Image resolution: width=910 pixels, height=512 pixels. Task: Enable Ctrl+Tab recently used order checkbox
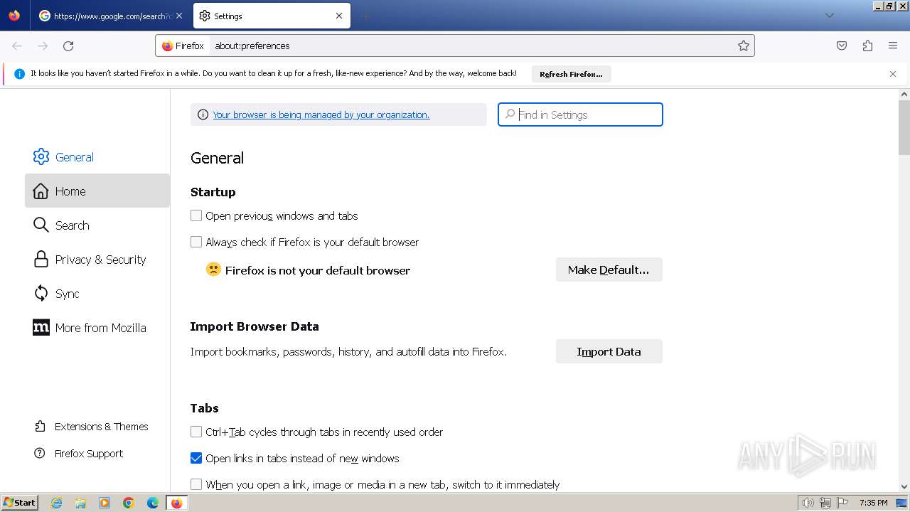[x=196, y=432]
